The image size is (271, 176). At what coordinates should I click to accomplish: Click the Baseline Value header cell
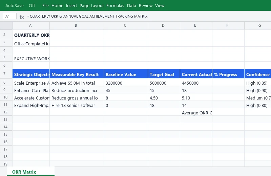(x=126, y=74)
